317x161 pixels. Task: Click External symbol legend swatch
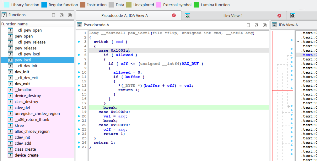158,5
